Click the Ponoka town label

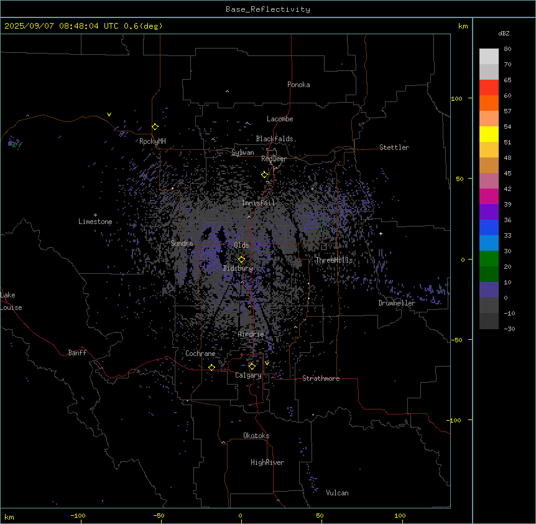click(x=298, y=85)
